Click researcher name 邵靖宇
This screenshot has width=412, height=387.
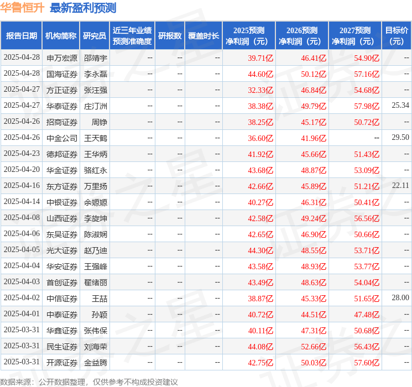96,58
